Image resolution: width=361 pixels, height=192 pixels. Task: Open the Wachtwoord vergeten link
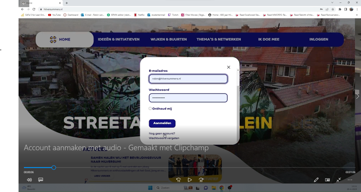[x=164, y=138]
